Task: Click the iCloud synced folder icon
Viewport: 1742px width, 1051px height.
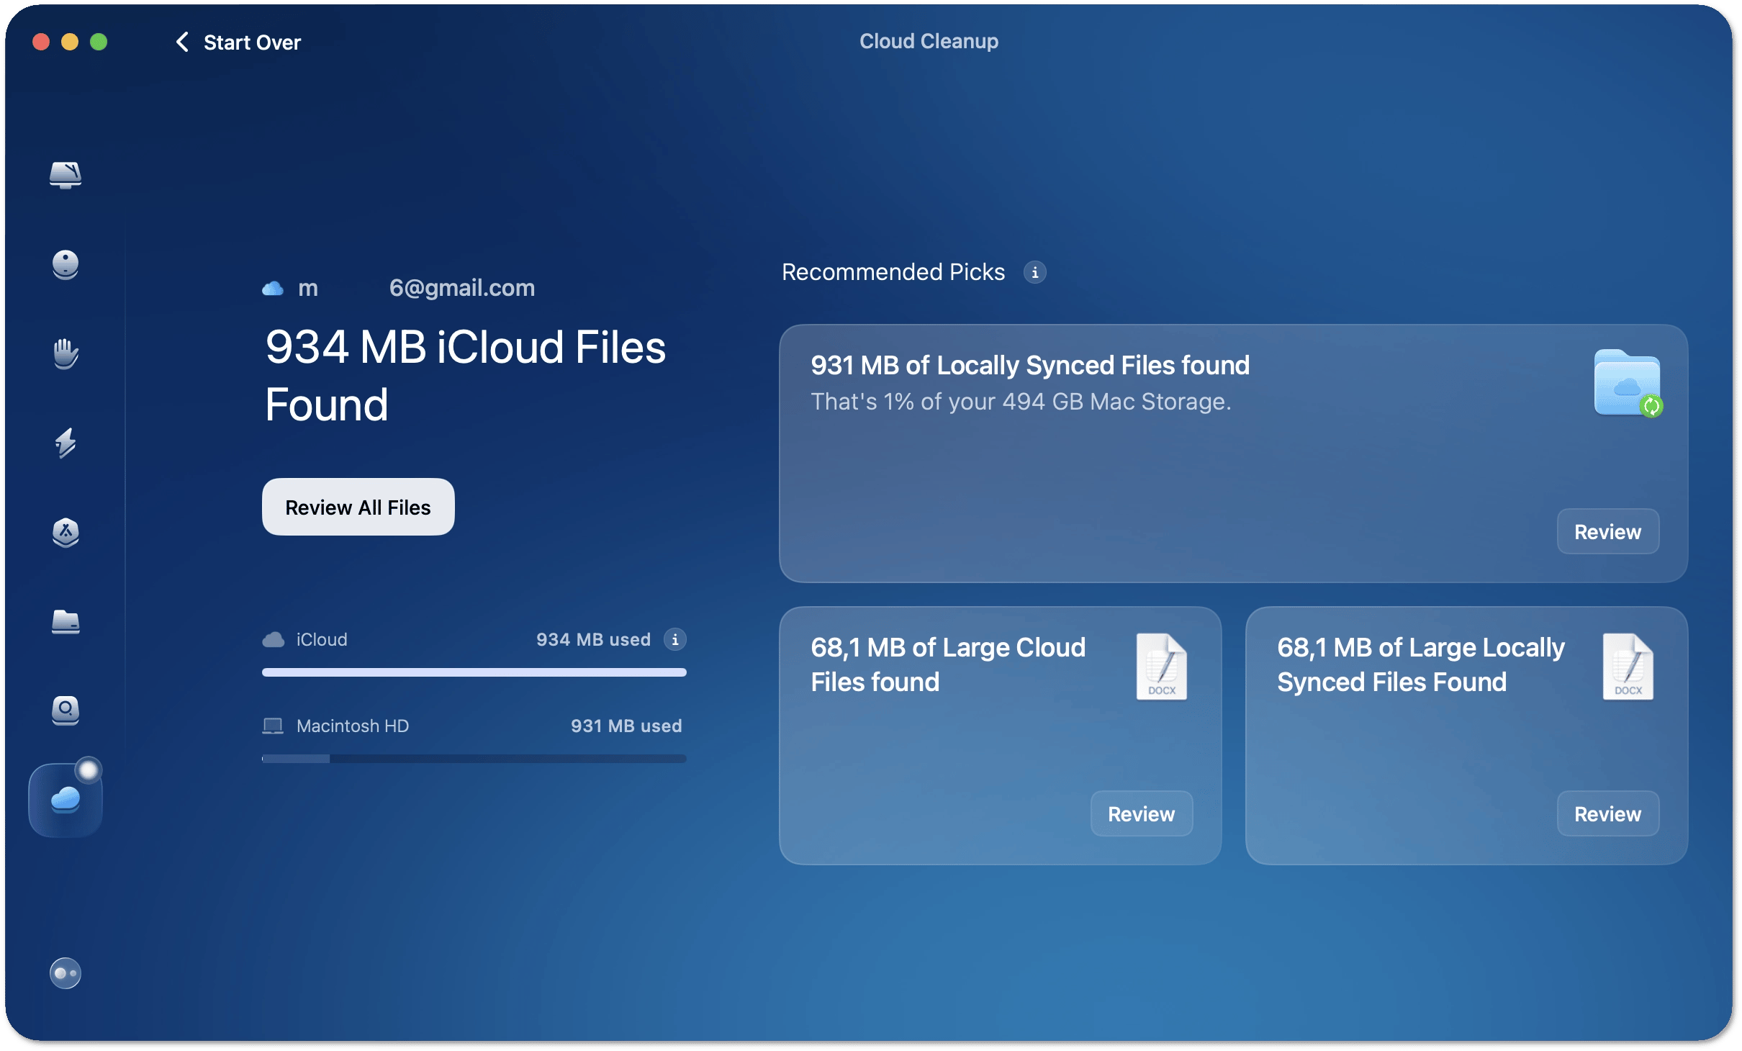Action: pyautogui.click(x=1628, y=384)
